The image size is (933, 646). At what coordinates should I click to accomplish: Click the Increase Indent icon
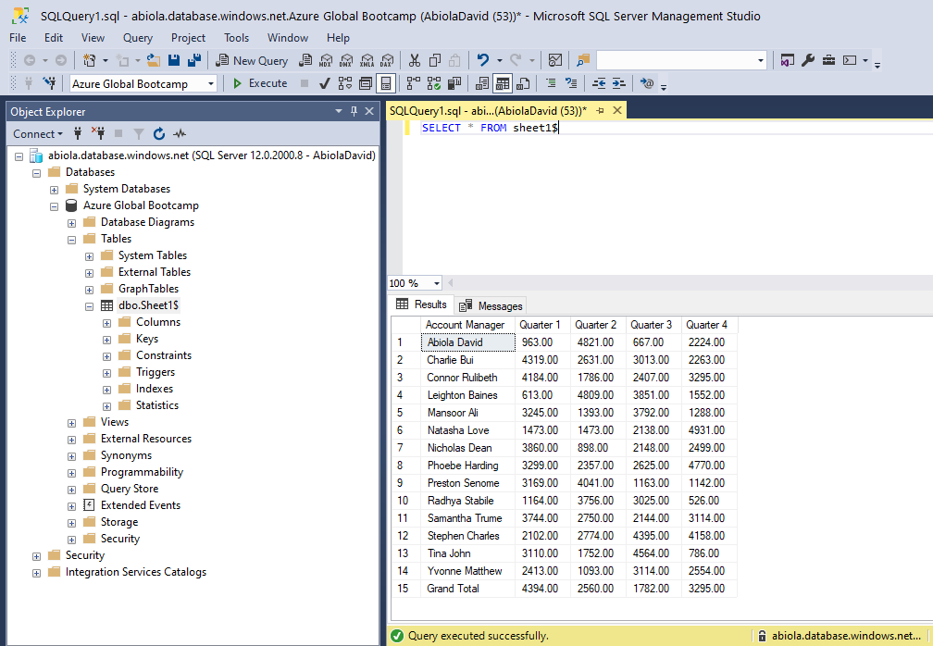619,83
